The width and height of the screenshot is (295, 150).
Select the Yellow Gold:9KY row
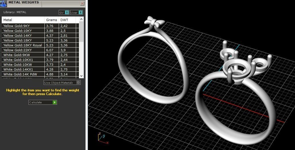pyautogui.click(x=40, y=26)
